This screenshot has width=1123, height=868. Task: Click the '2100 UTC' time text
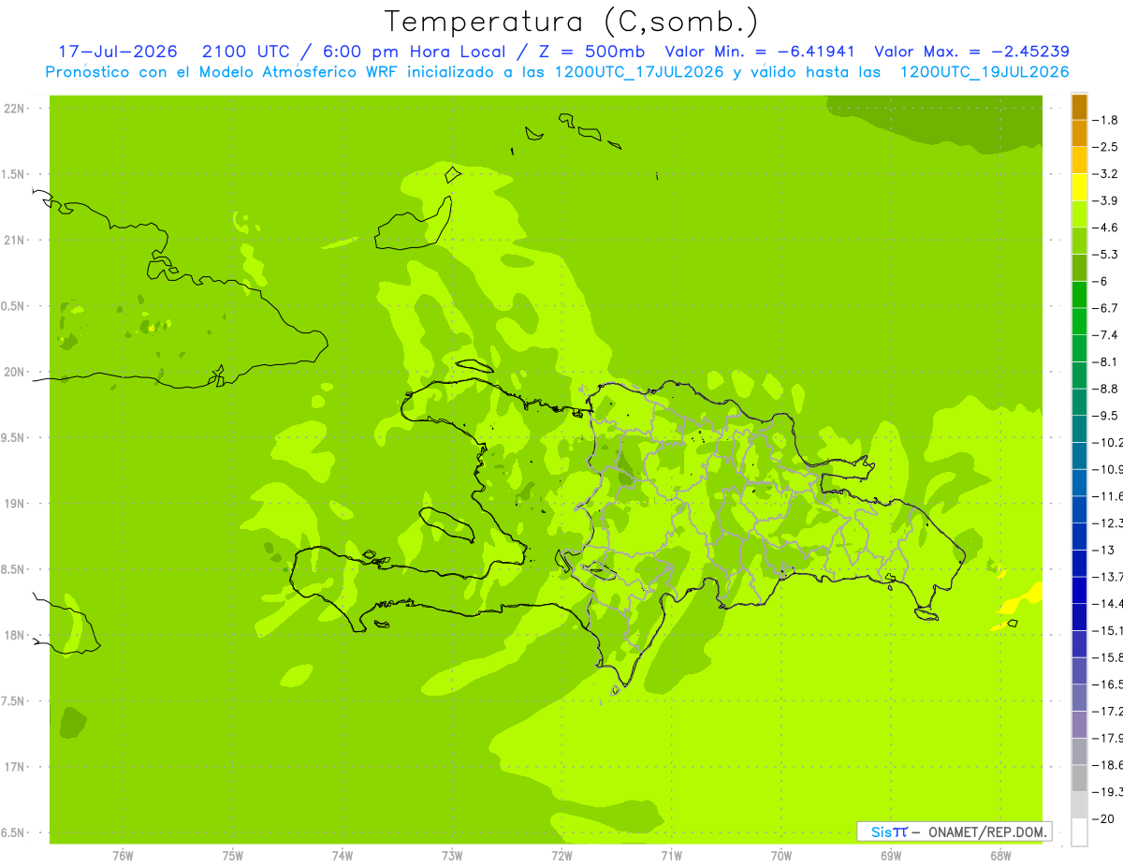[x=244, y=51]
